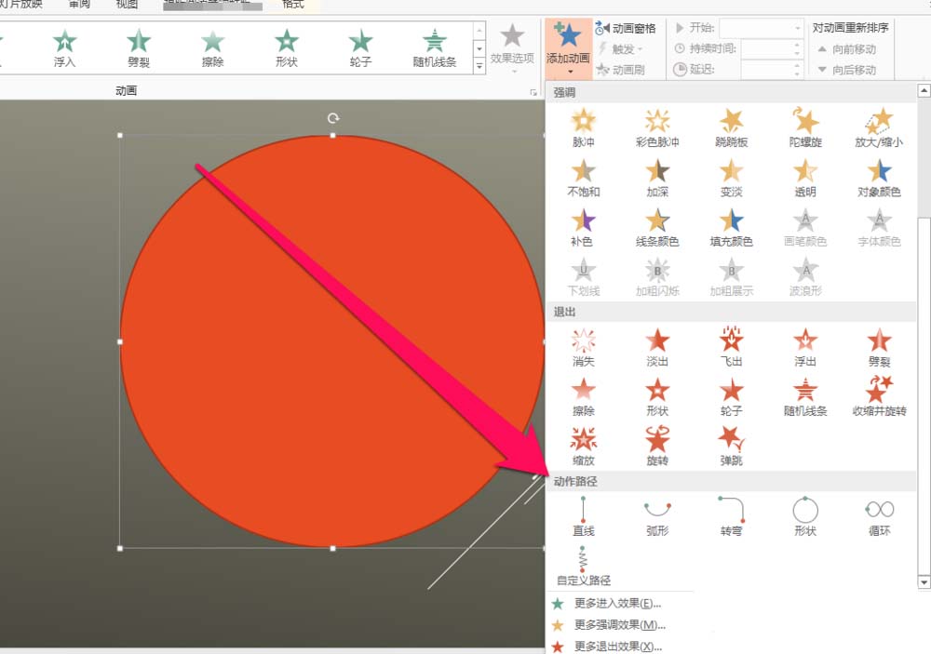
Task: Open 更多强调效果 dialog
Action: pos(619,625)
